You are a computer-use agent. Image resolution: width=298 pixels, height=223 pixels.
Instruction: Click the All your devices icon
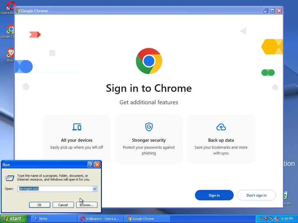click(x=77, y=127)
